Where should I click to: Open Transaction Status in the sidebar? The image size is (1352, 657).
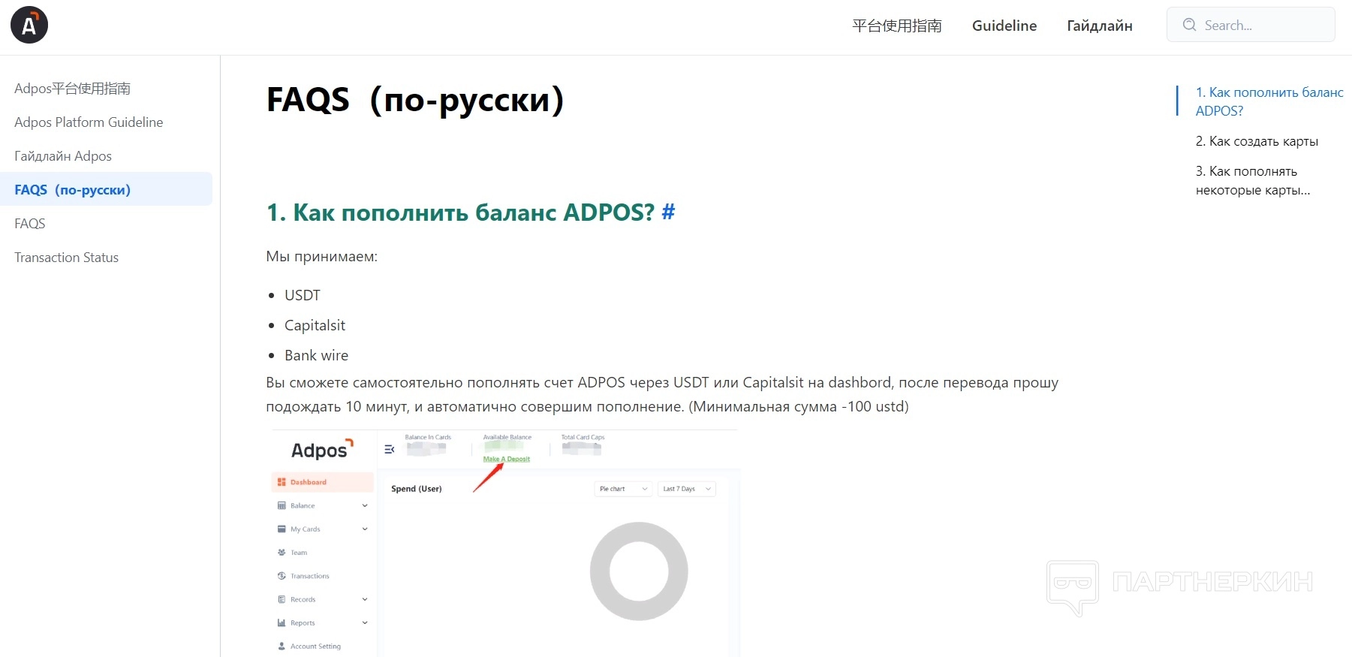(x=67, y=258)
